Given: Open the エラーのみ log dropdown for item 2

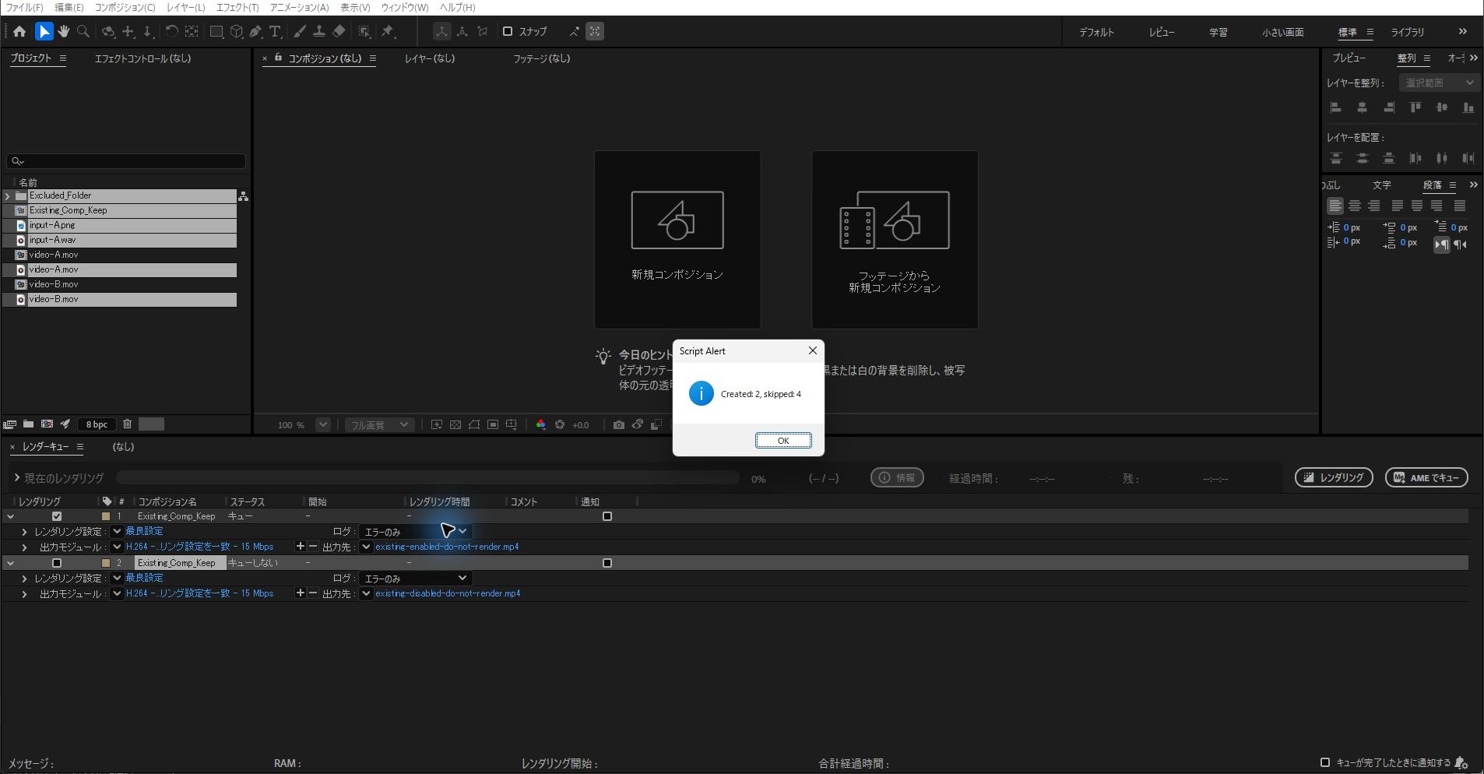Looking at the screenshot, I should pos(415,579).
